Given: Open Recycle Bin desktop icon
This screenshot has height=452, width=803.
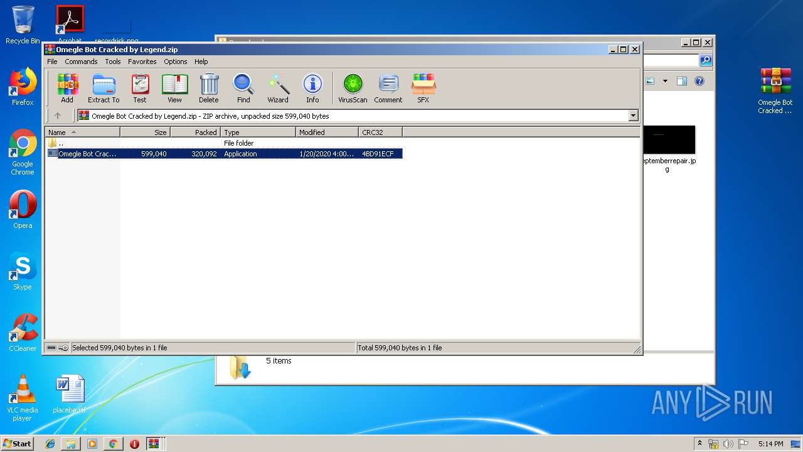Looking at the screenshot, I should tap(23, 25).
